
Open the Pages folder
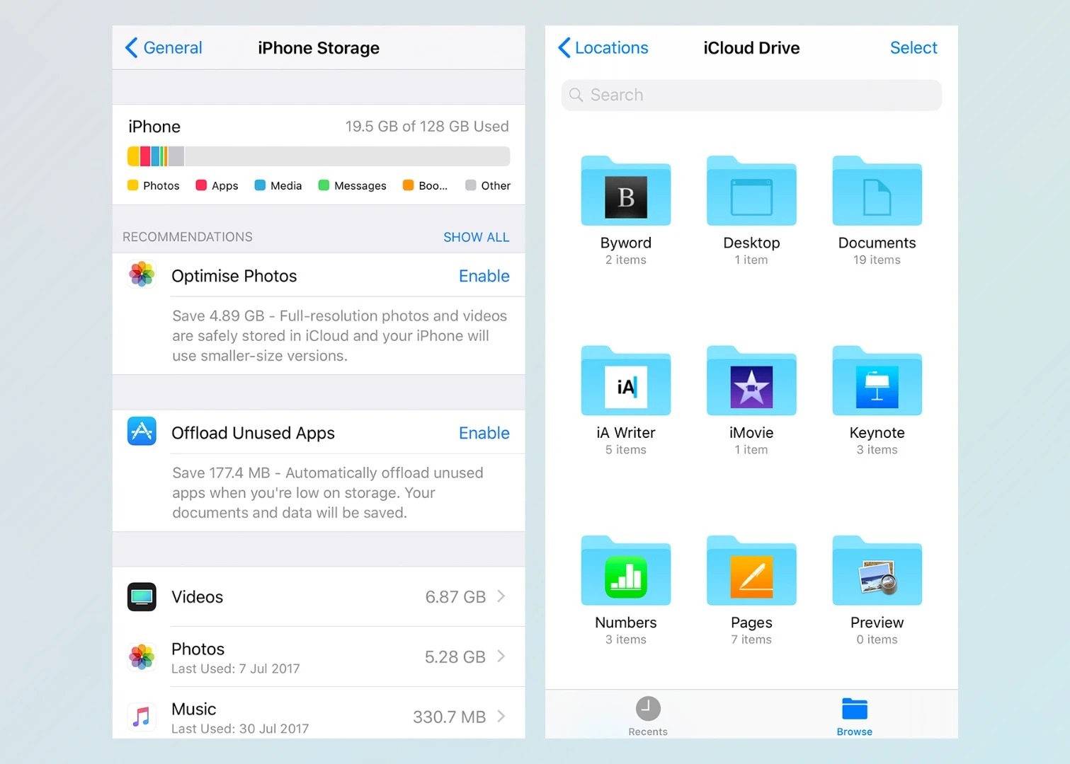tap(751, 571)
